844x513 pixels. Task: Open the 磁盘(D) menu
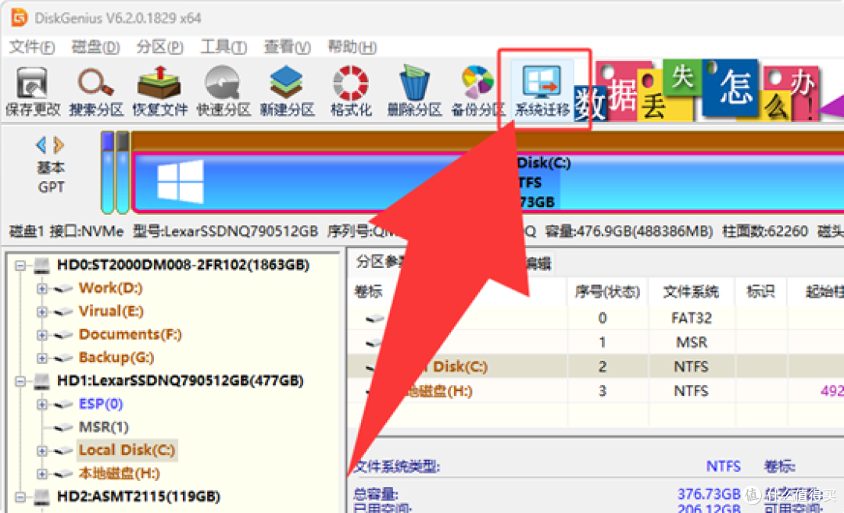point(95,48)
